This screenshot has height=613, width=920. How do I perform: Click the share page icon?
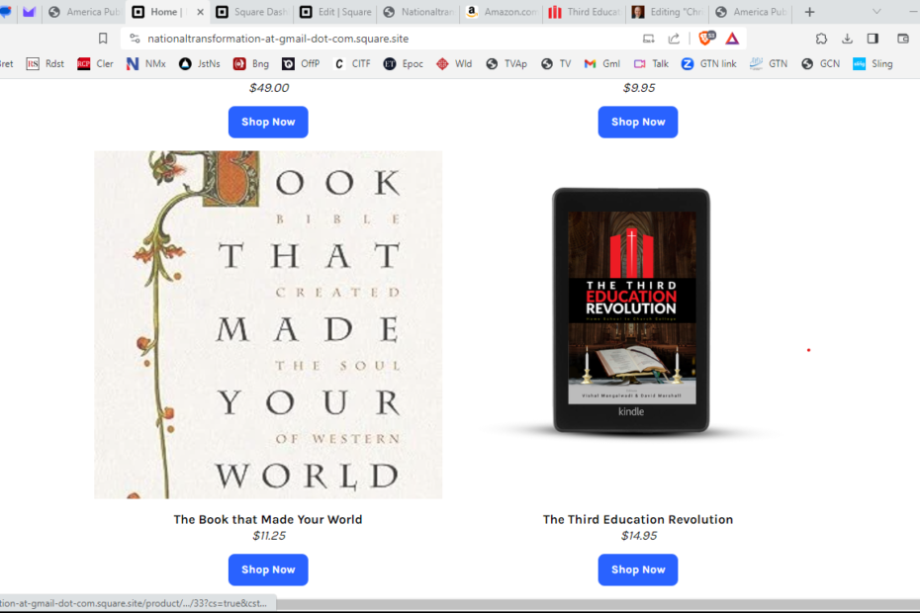click(x=674, y=39)
